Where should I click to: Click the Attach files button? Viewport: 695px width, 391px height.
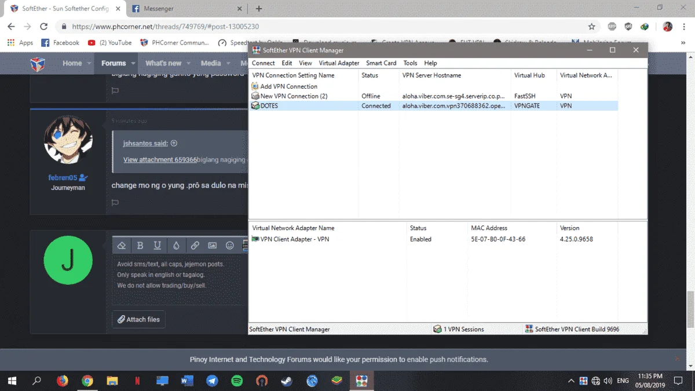click(x=138, y=319)
